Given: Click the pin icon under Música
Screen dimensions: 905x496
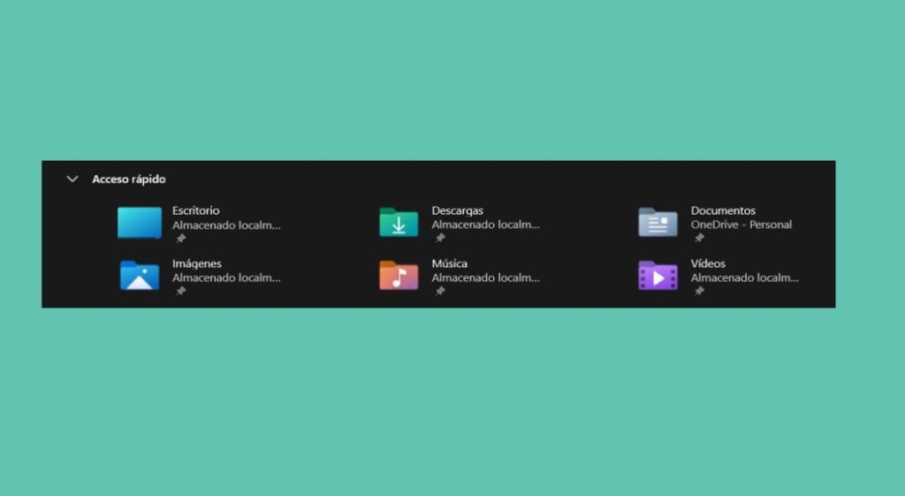Looking at the screenshot, I should coord(440,291).
